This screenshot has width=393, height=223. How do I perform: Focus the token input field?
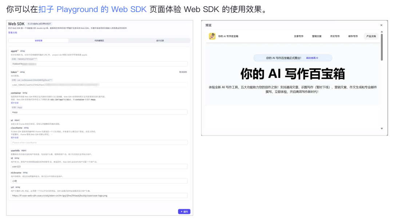pos(99,85)
